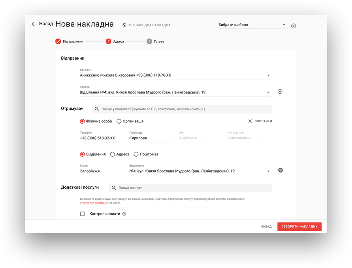
Task: Remove branch with circled X icon
Action: pos(280,170)
